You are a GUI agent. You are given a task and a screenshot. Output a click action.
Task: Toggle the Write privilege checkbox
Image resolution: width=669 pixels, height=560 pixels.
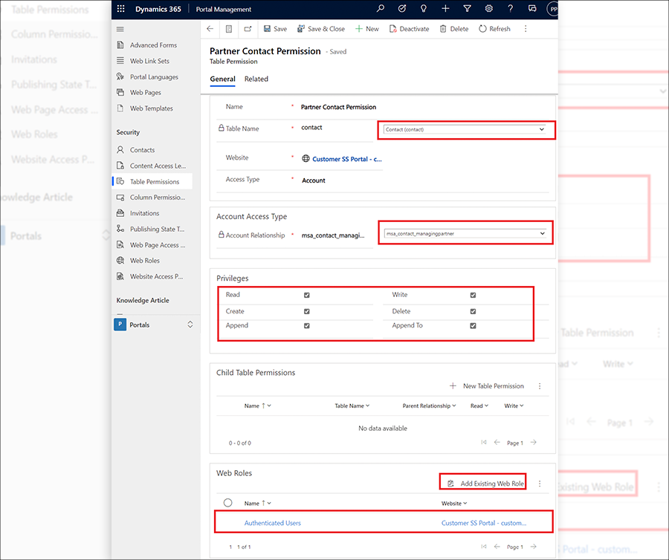474,295
